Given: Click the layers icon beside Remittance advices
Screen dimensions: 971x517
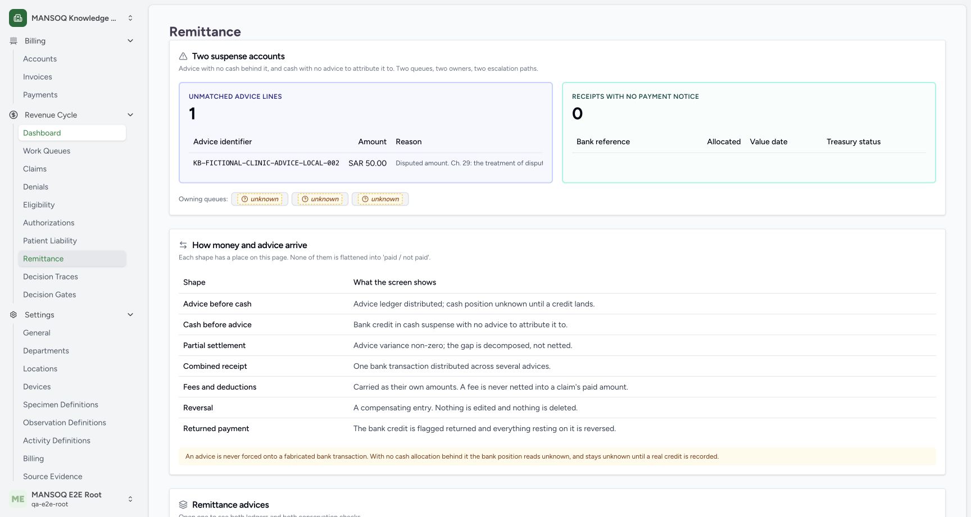Looking at the screenshot, I should pyautogui.click(x=183, y=505).
